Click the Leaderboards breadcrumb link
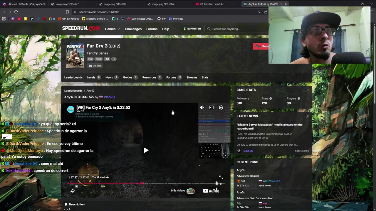Image resolution: width=376 pixels, height=211 pixels. point(73,91)
